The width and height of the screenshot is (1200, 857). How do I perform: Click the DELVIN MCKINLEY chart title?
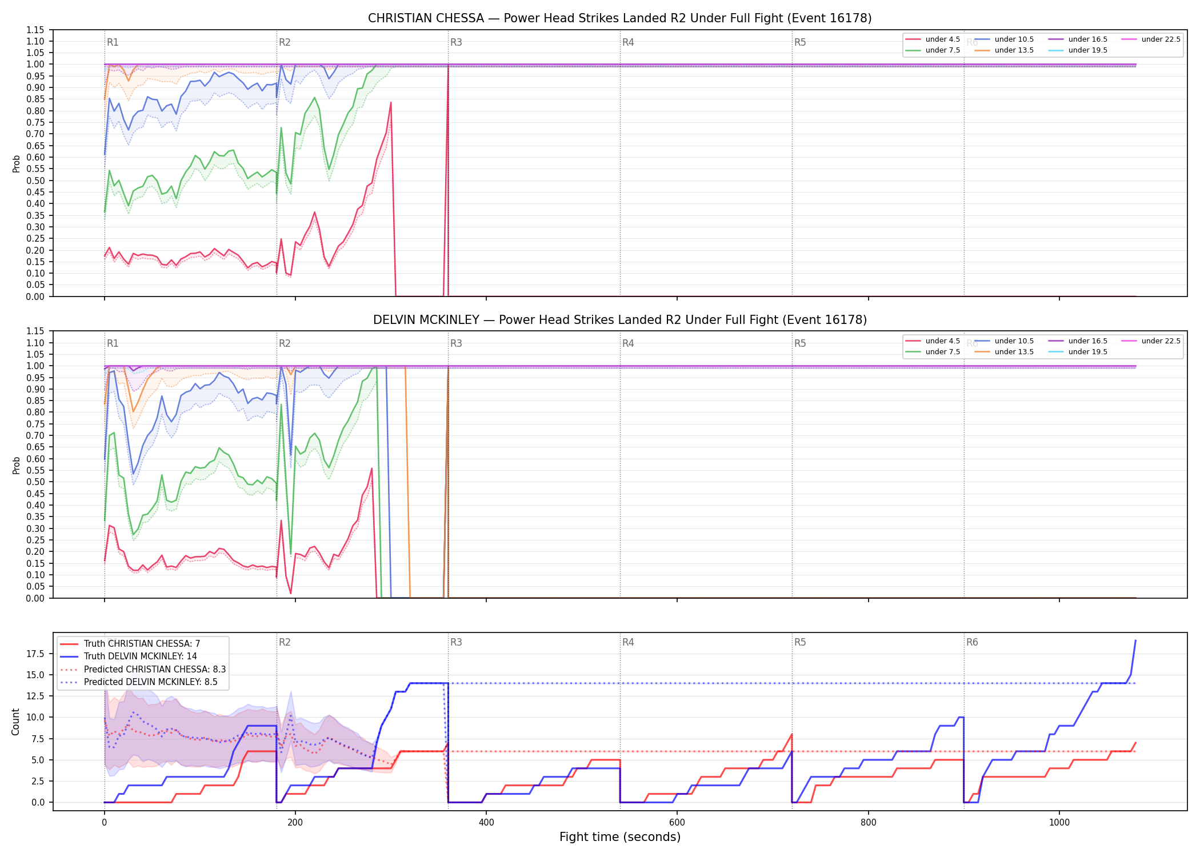[x=619, y=320]
